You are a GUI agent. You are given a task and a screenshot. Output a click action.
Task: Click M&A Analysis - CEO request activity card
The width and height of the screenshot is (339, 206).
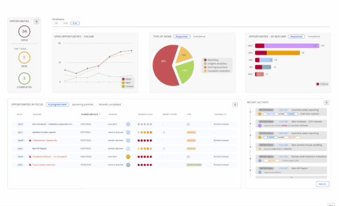click(x=291, y=124)
